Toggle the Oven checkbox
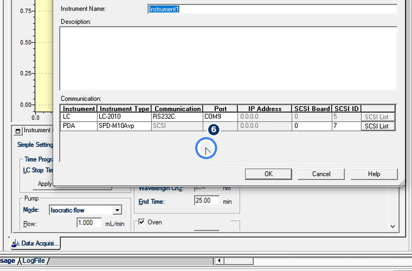The width and height of the screenshot is (412, 271). coord(142,222)
